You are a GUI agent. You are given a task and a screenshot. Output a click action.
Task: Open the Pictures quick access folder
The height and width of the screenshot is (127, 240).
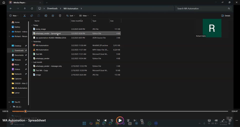pyautogui.click(x=18, y=60)
